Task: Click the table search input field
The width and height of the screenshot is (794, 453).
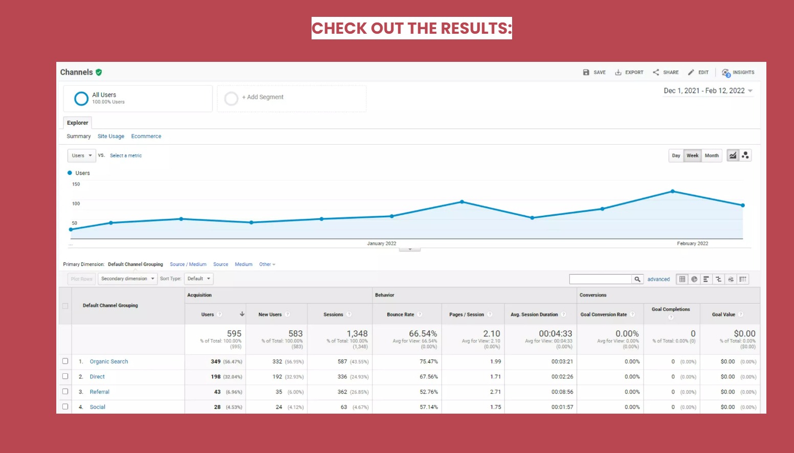Action: [x=601, y=279]
